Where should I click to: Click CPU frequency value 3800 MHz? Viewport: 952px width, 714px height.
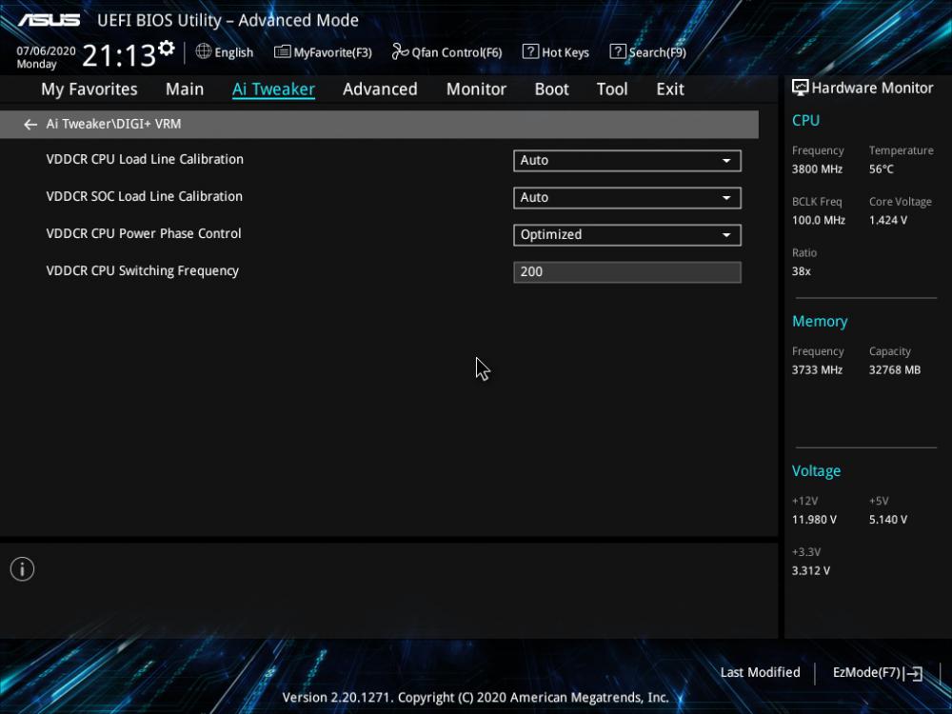point(817,169)
